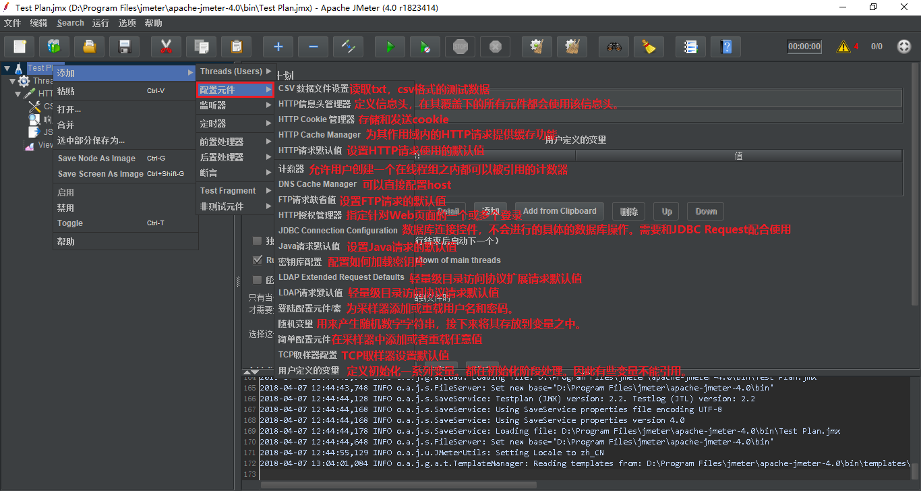The image size is (921, 491).
Task: Collapse the Test Plan tree node
Action: (7, 68)
